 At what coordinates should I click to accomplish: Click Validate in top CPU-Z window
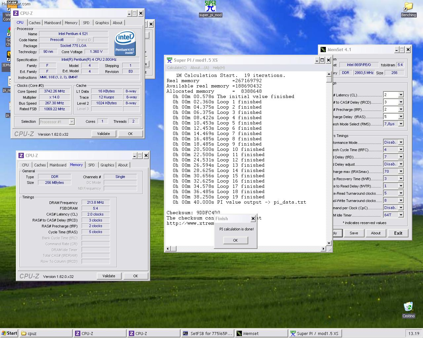tap(103, 134)
